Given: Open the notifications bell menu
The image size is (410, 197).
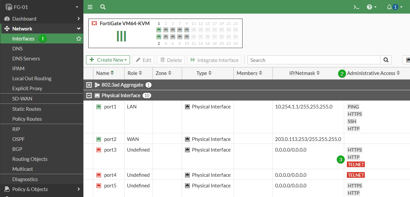Looking at the screenshot, I should click(x=395, y=7).
